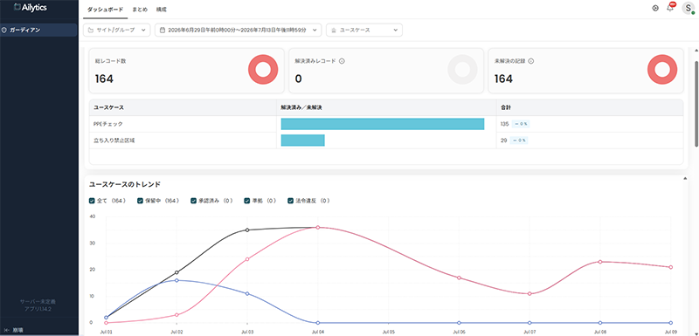Click the info icon next to 解決済みレコード
The width and height of the screenshot is (699, 336).
(342, 61)
